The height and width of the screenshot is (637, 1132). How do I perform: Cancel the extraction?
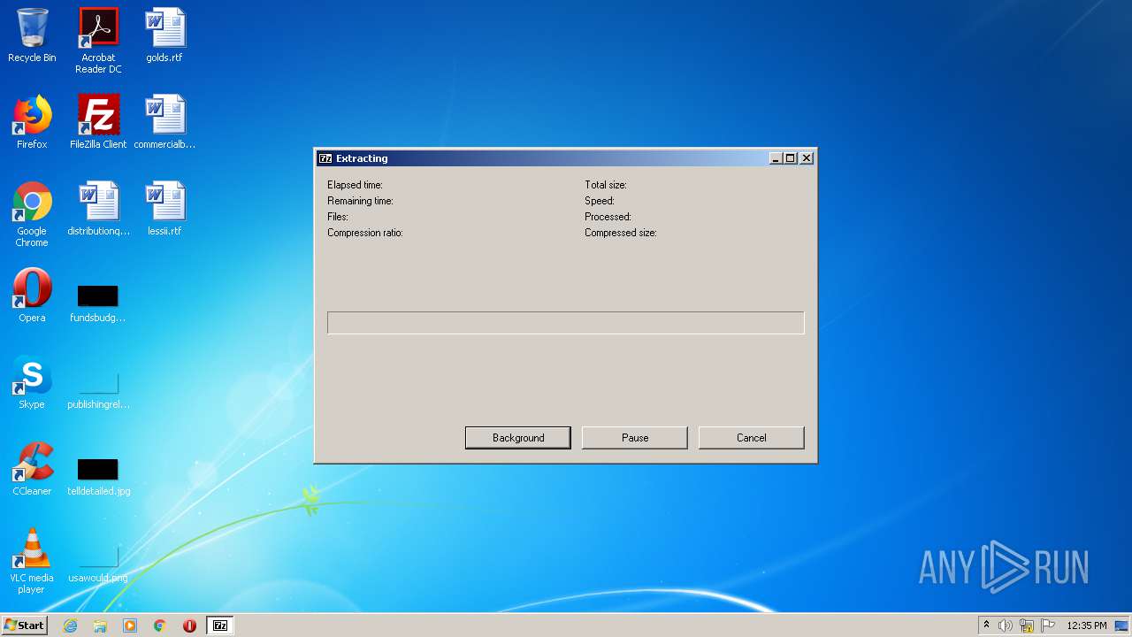752,438
